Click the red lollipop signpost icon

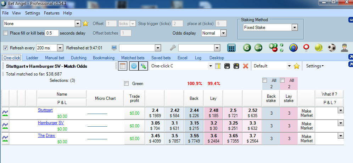[x=306, y=48]
